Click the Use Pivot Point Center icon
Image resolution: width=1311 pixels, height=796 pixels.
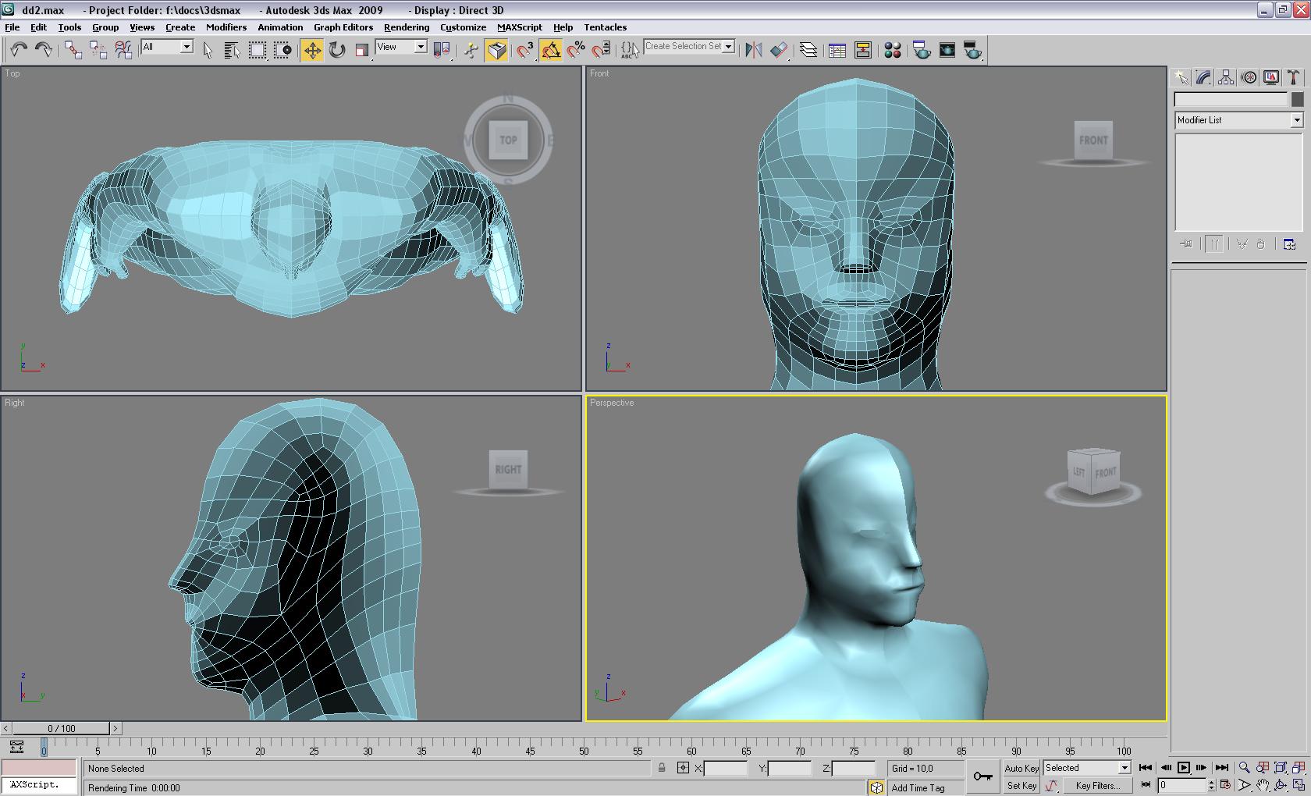(442, 50)
